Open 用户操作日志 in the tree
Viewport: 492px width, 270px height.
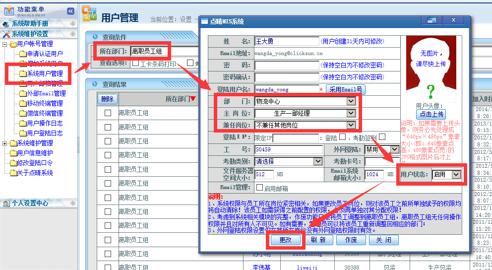pyautogui.click(x=45, y=123)
